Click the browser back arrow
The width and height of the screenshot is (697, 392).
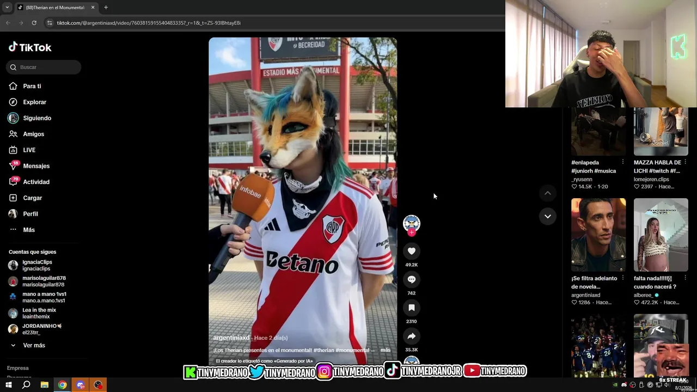tap(8, 23)
